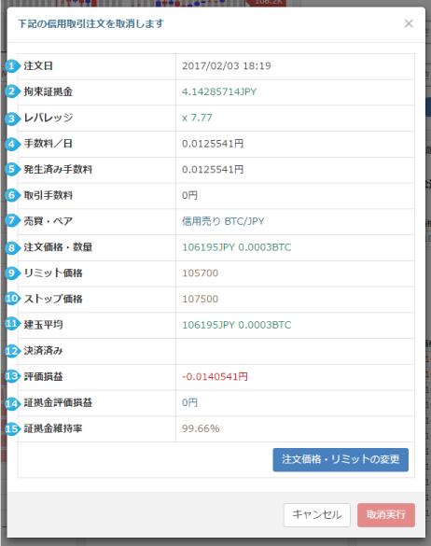Click the 4.14285714JPY margin value
Screen dimensions: 431x546
coord(219,91)
